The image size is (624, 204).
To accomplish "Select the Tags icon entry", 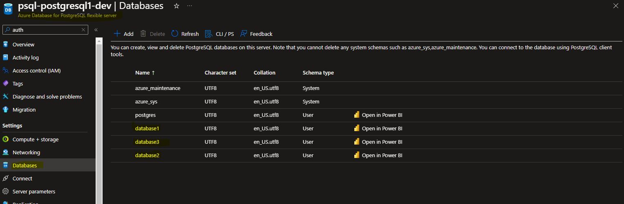I will 5,83.
